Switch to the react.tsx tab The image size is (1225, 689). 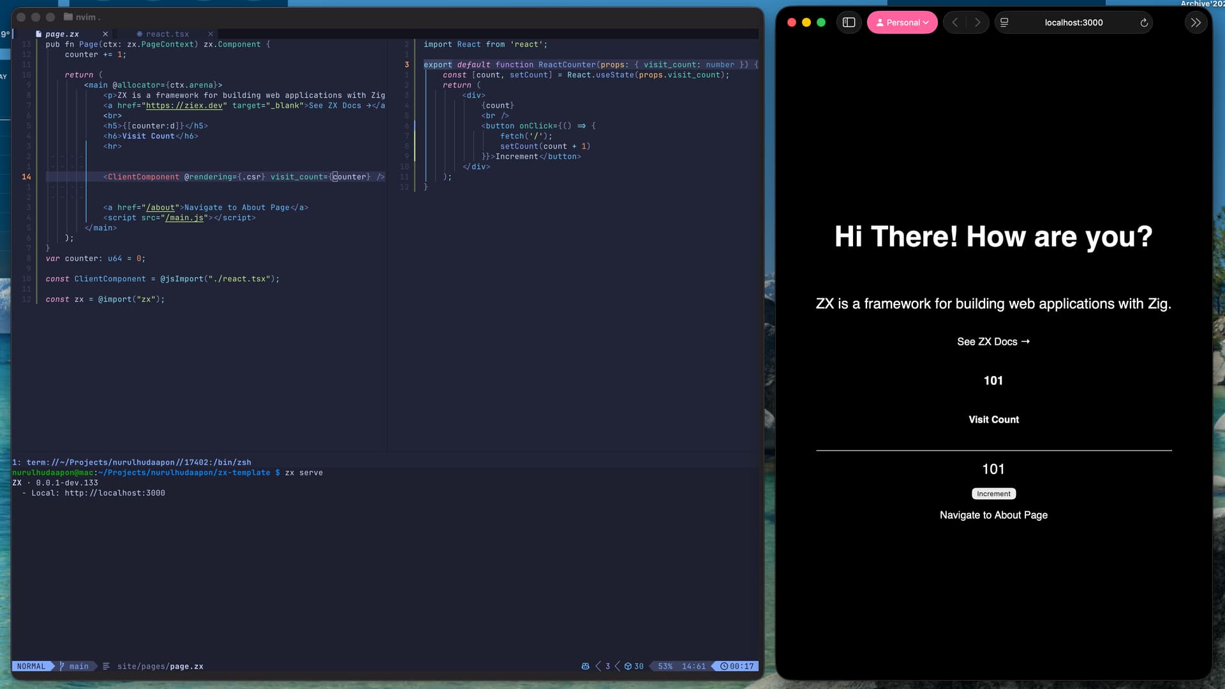tap(167, 34)
